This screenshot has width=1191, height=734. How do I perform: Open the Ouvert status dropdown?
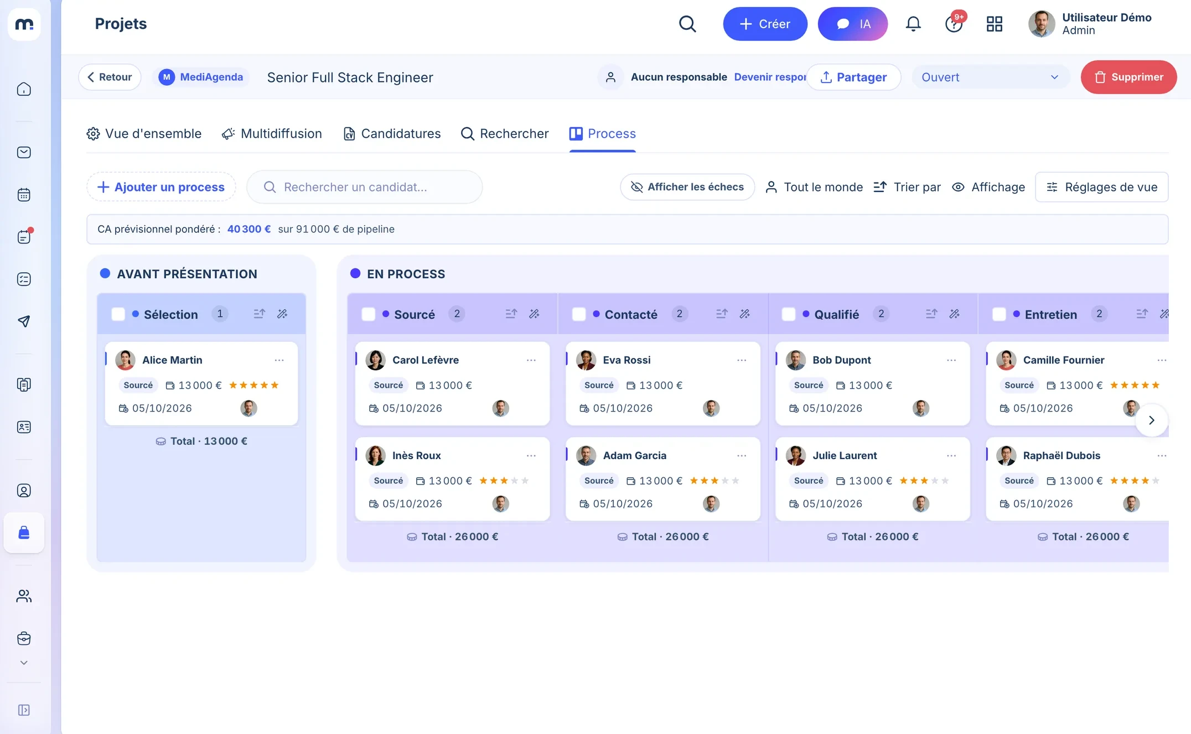tap(990, 77)
